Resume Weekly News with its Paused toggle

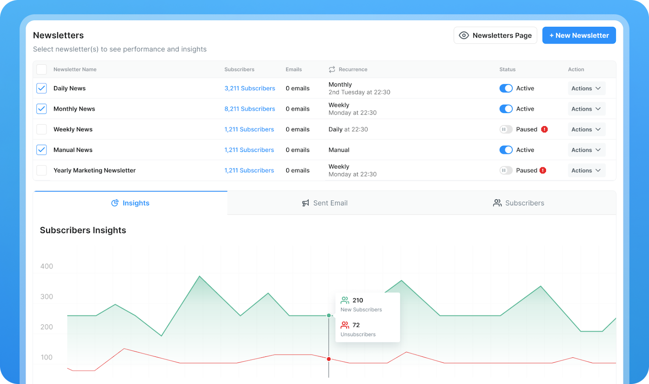click(506, 129)
